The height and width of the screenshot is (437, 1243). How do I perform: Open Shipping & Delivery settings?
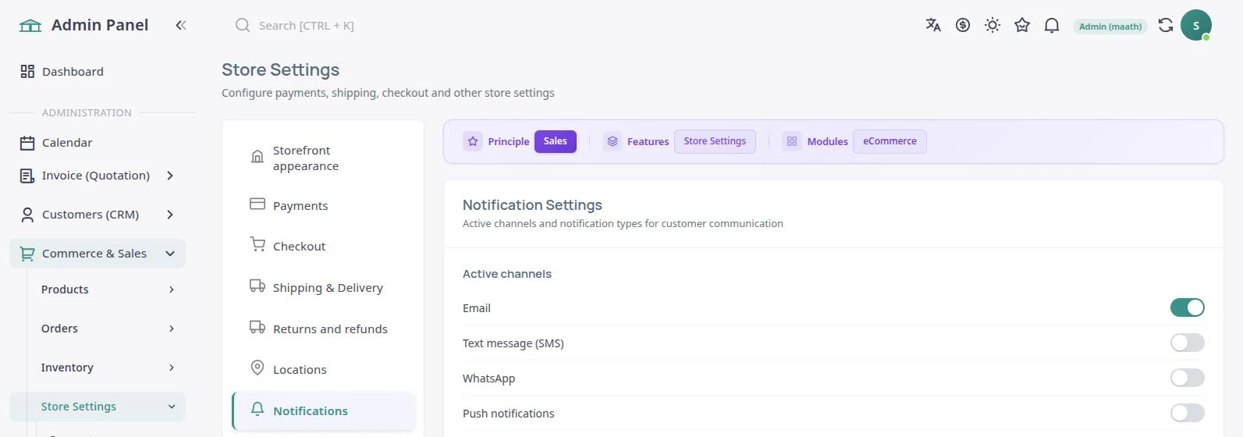324,287
